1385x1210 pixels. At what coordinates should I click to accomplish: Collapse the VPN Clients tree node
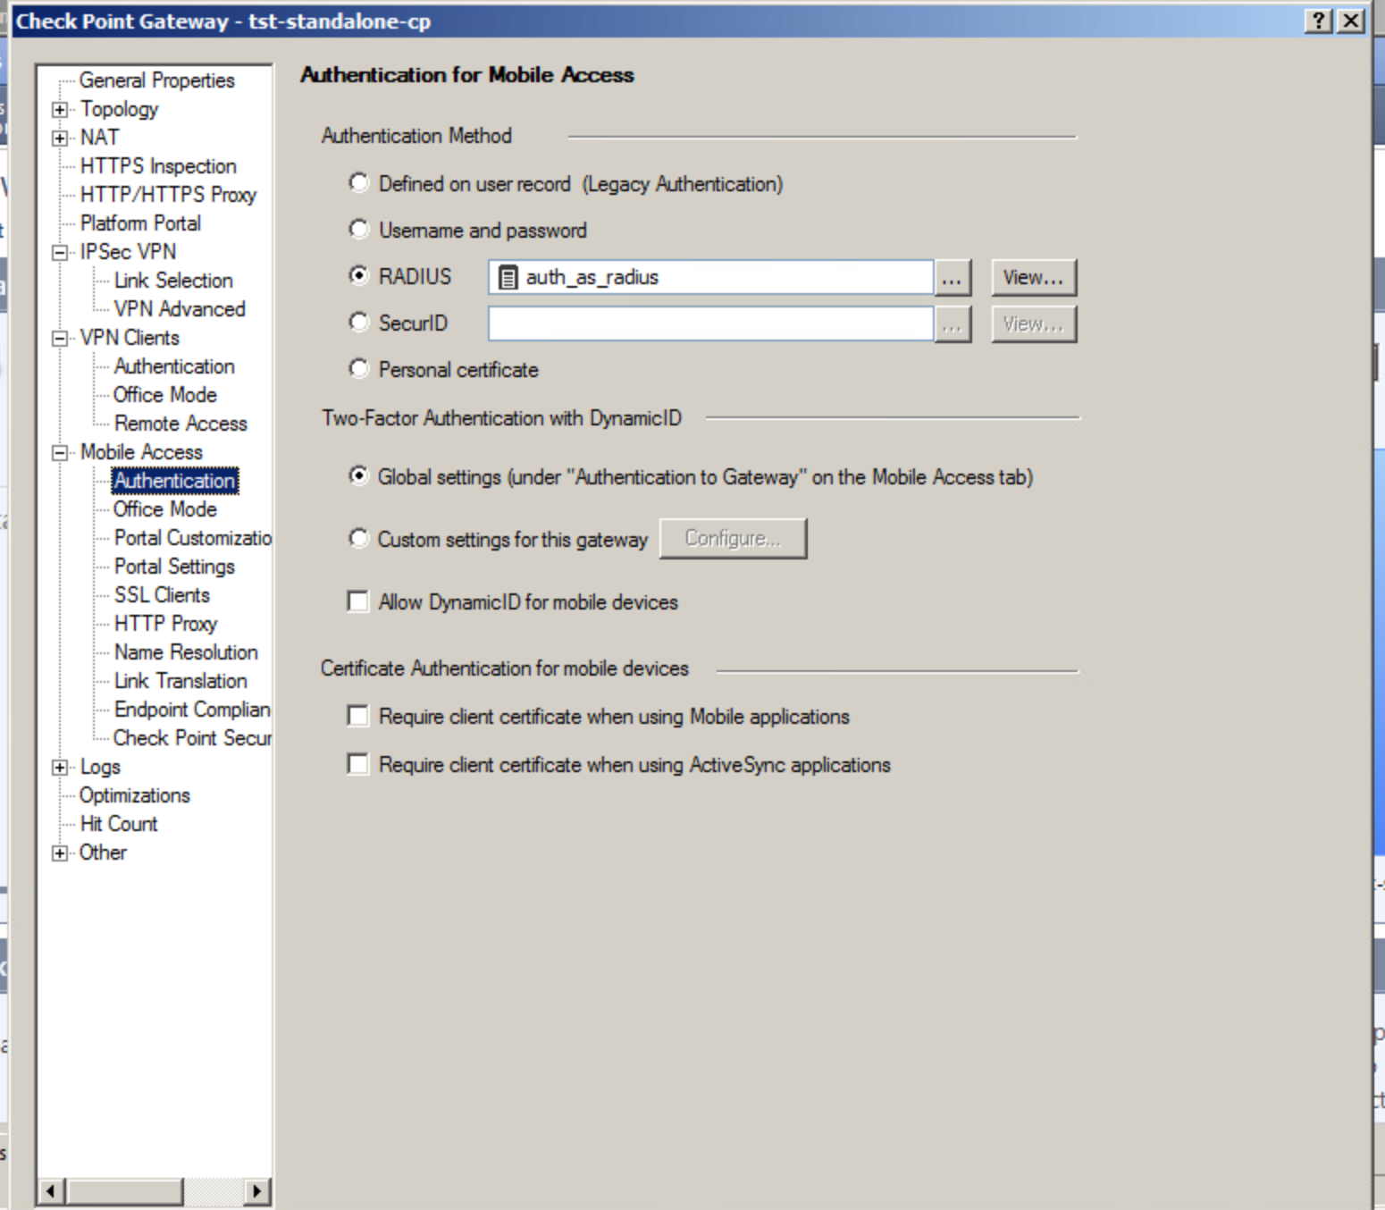[x=60, y=339]
